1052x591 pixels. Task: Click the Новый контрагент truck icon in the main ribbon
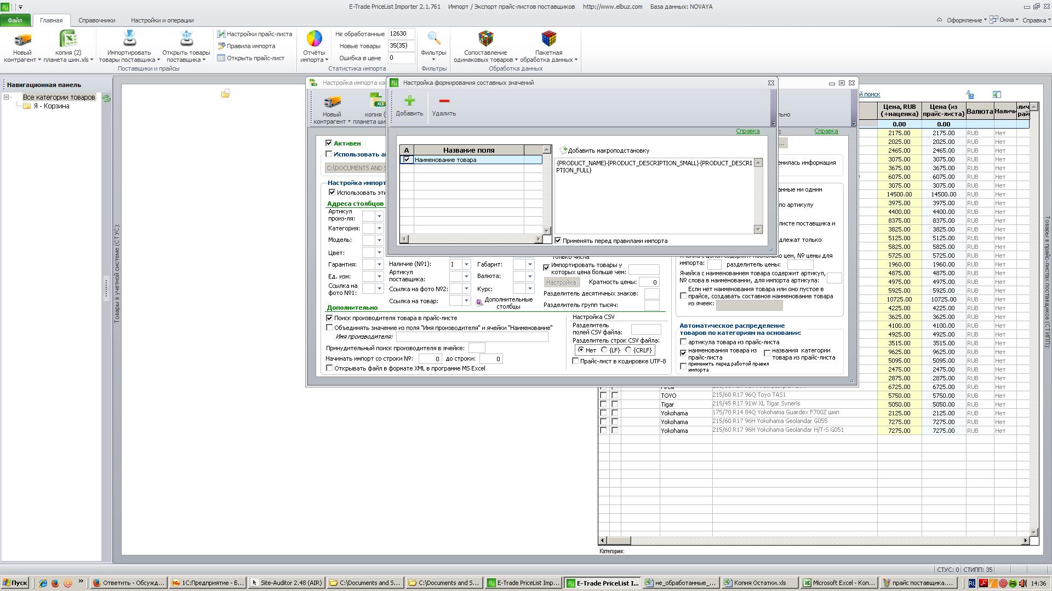pos(22,39)
